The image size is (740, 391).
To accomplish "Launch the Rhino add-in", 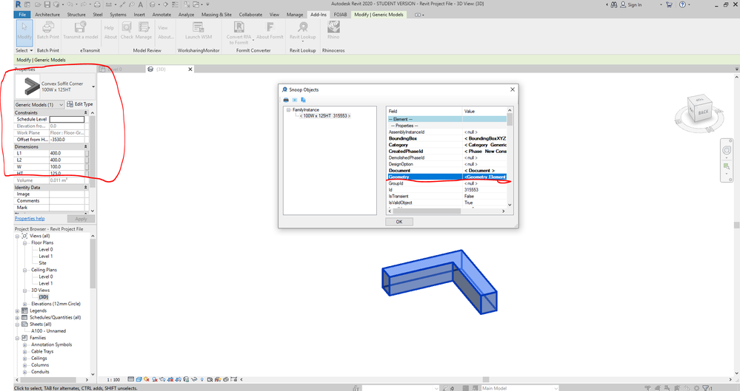I will point(333,30).
